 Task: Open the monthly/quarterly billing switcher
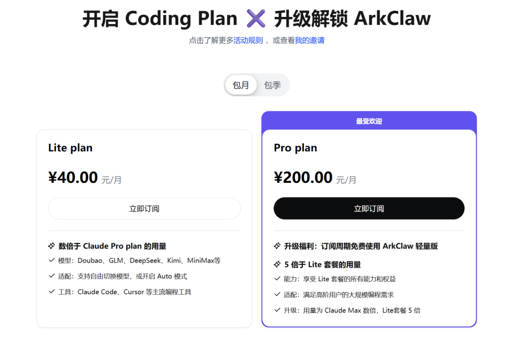tap(256, 85)
